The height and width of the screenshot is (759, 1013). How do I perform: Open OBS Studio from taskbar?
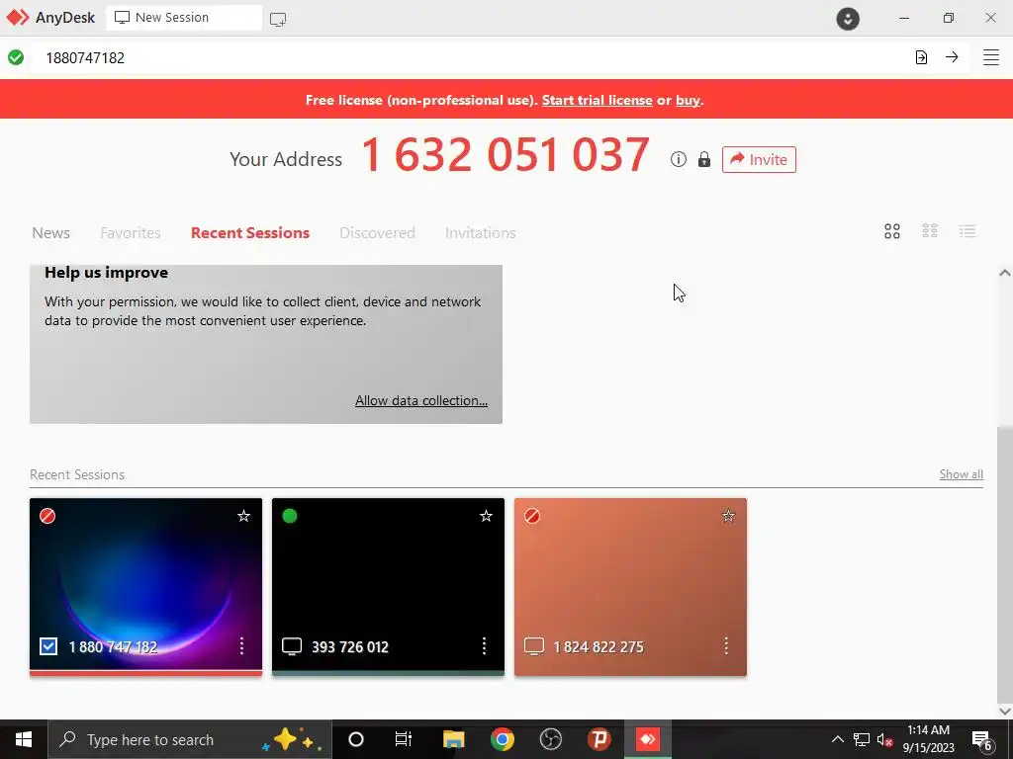(550, 739)
